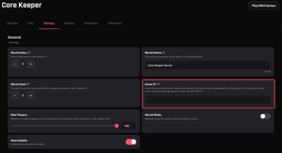This screenshot has width=282, height=153.
Task: Switch to the Advanced tab
Action: (115, 23)
